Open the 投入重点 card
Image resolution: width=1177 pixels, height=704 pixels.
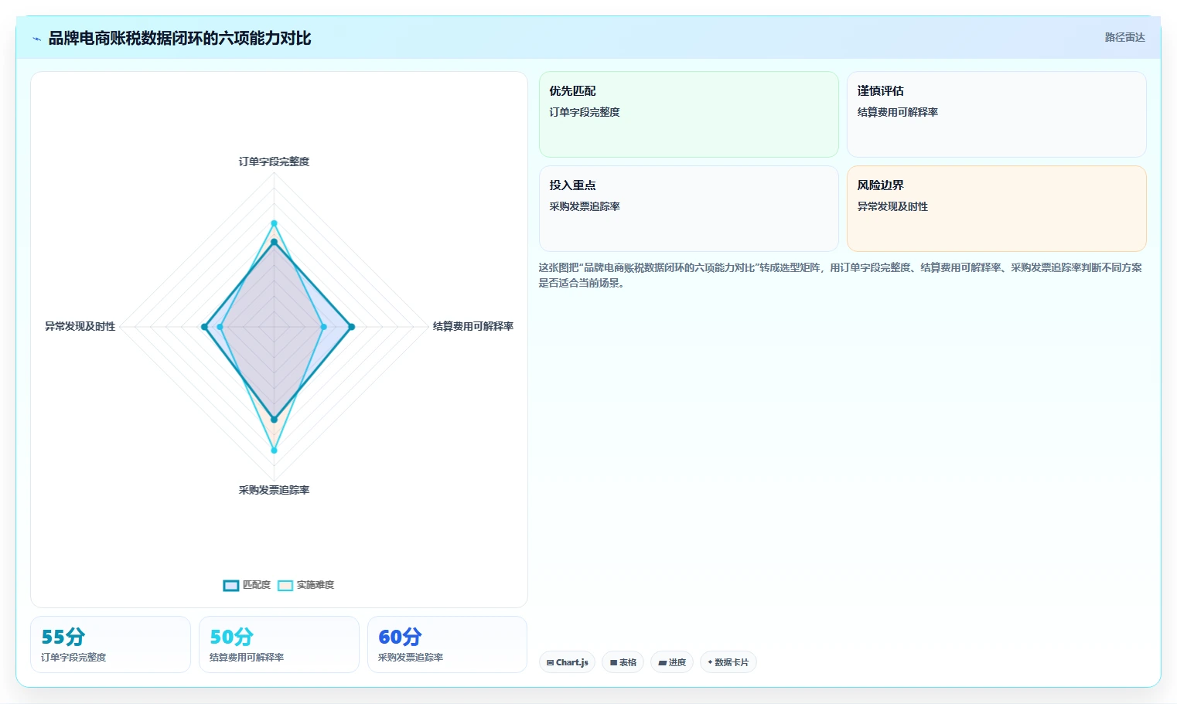pos(688,209)
